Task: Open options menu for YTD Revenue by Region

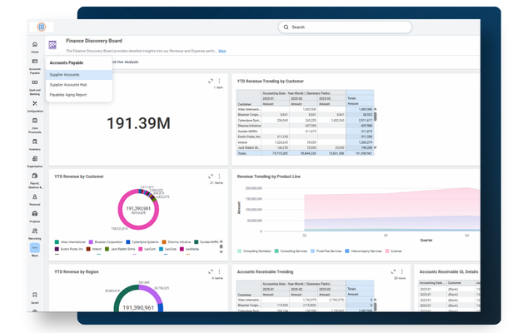Action: click(x=219, y=271)
